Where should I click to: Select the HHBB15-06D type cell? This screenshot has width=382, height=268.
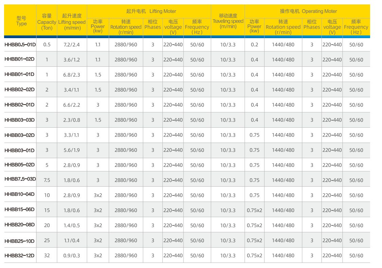click(19, 209)
